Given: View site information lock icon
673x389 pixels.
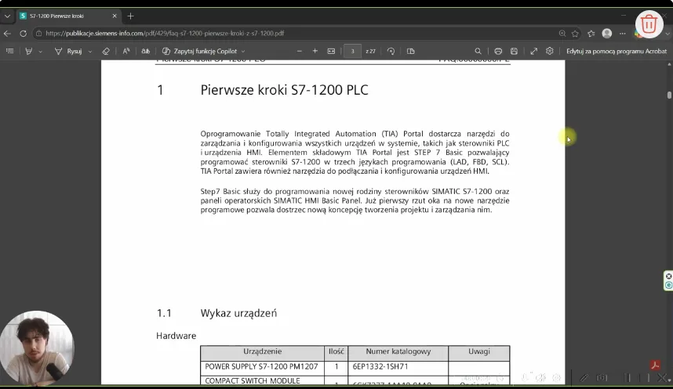Looking at the screenshot, I should coord(38,33).
